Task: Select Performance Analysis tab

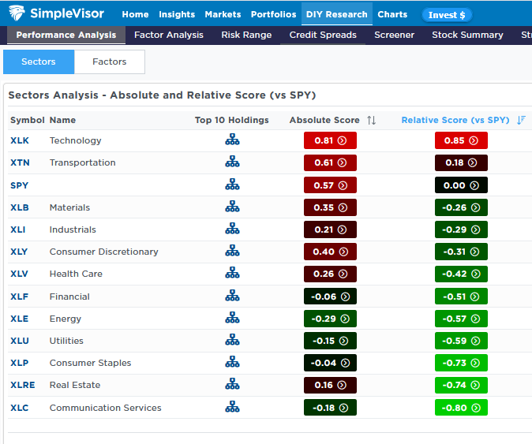Action: pos(66,35)
